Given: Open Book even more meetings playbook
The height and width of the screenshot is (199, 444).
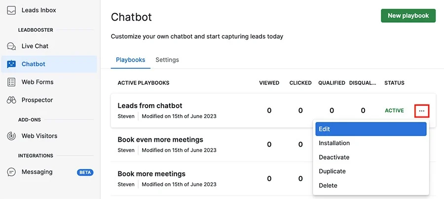Looking at the screenshot, I should point(160,140).
